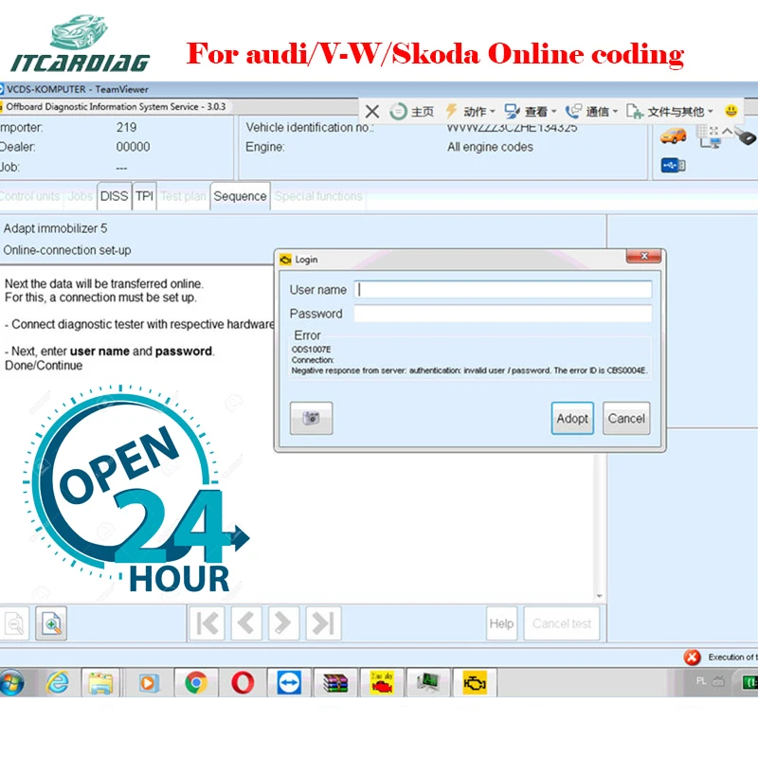Open TeamViewer from taskbar

289,683
